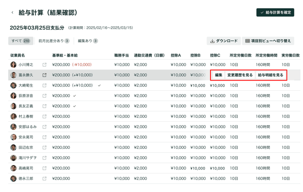Click the 2025年03月25日支払分 heading
The height and width of the screenshot is (192, 303).
pos(37,28)
